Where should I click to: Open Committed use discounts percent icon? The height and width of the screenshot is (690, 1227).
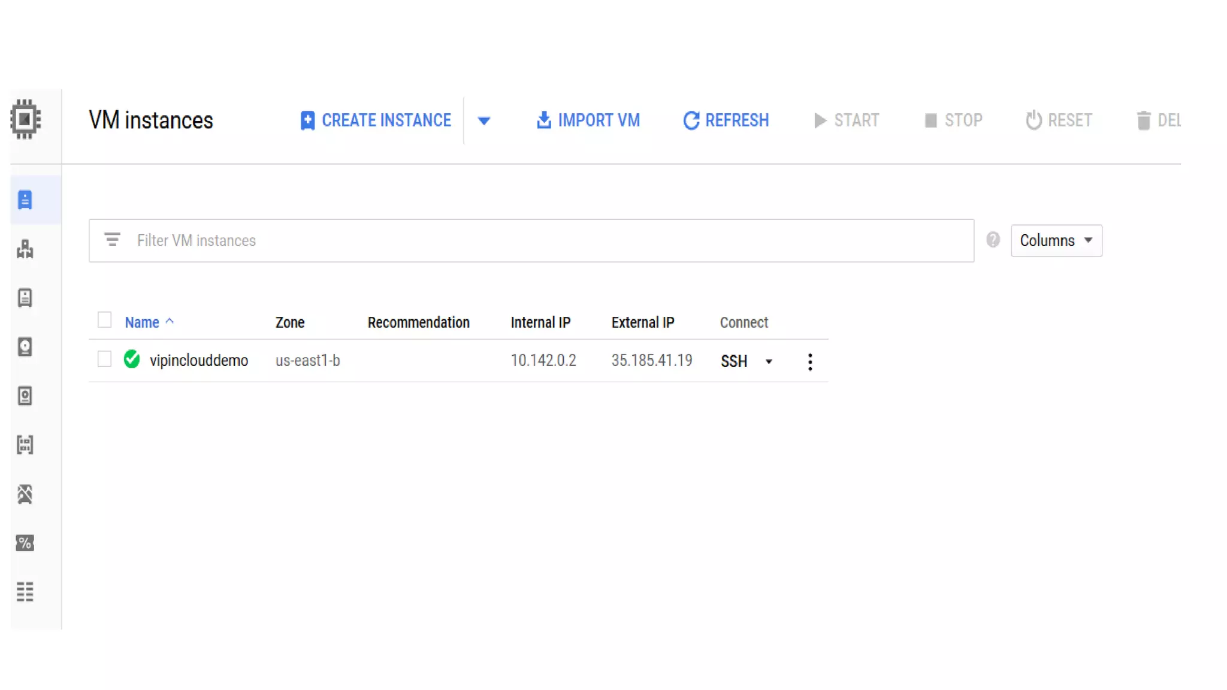click(x=25, y=543)
